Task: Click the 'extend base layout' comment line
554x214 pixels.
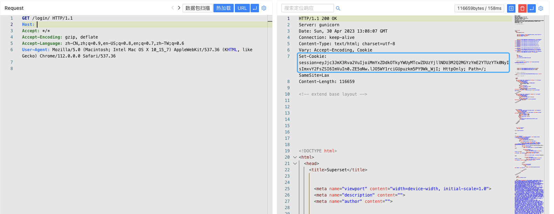Action: 333,94
